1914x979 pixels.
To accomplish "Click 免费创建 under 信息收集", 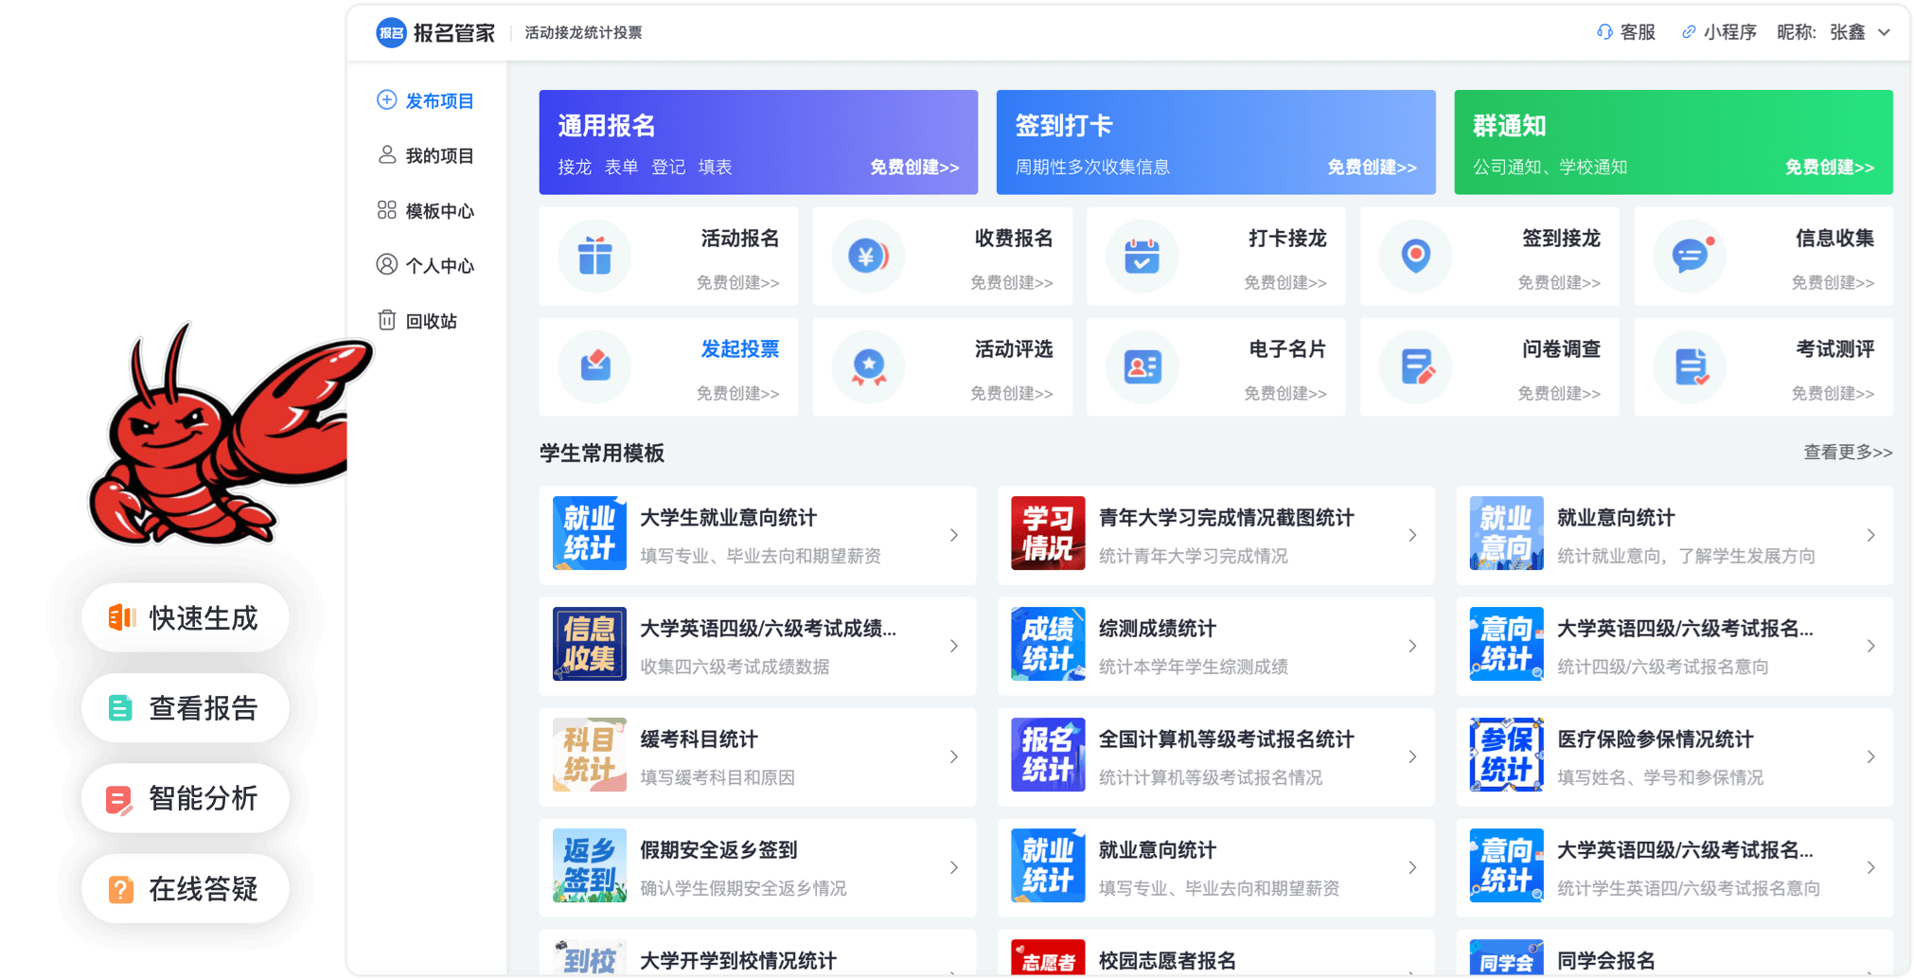I will pyautogui.click(x=1833, y=282).
